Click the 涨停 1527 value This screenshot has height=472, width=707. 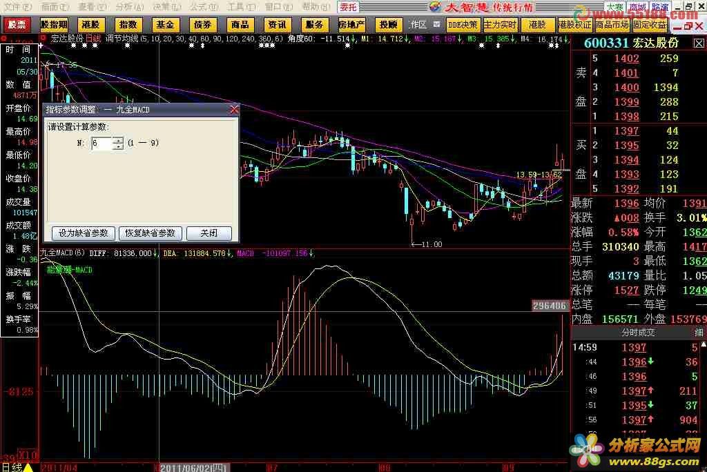click(x=627, y=291)
